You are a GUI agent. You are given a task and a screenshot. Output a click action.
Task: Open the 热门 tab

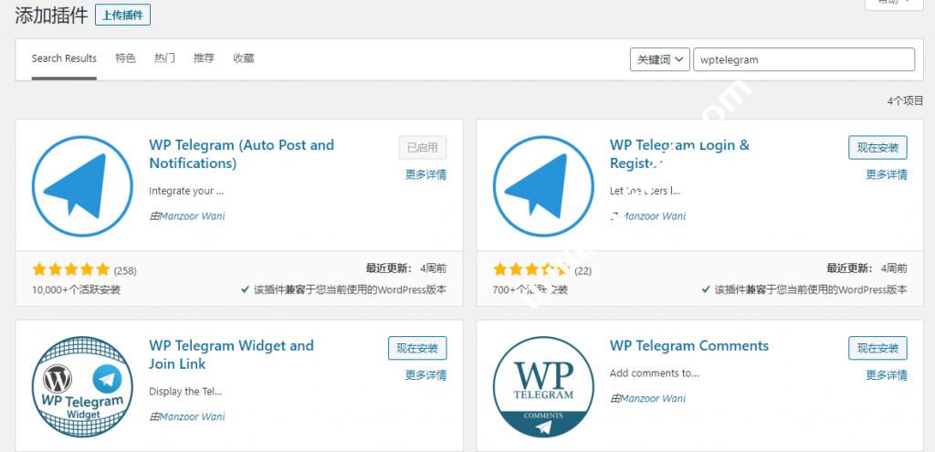click(x=165, y=58)
